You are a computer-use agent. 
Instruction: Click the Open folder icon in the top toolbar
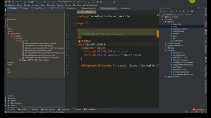[x=6, y=2]
